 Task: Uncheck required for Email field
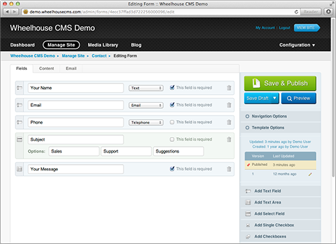pos(172,105)
